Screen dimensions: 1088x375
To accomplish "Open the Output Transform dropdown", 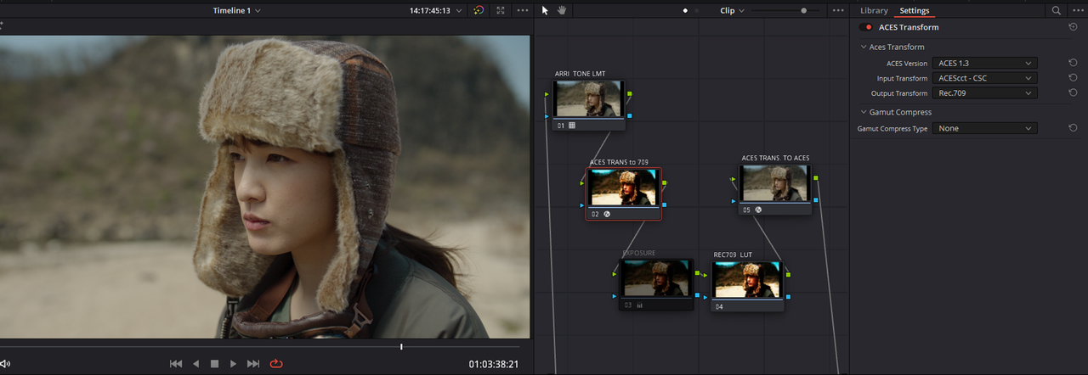I will click(x=984, y=93).
